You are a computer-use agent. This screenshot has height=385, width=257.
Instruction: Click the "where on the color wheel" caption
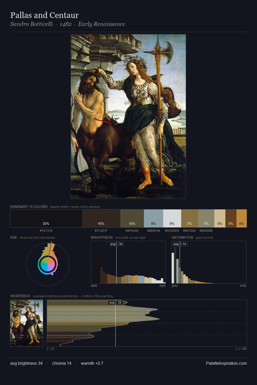(37, 238)
